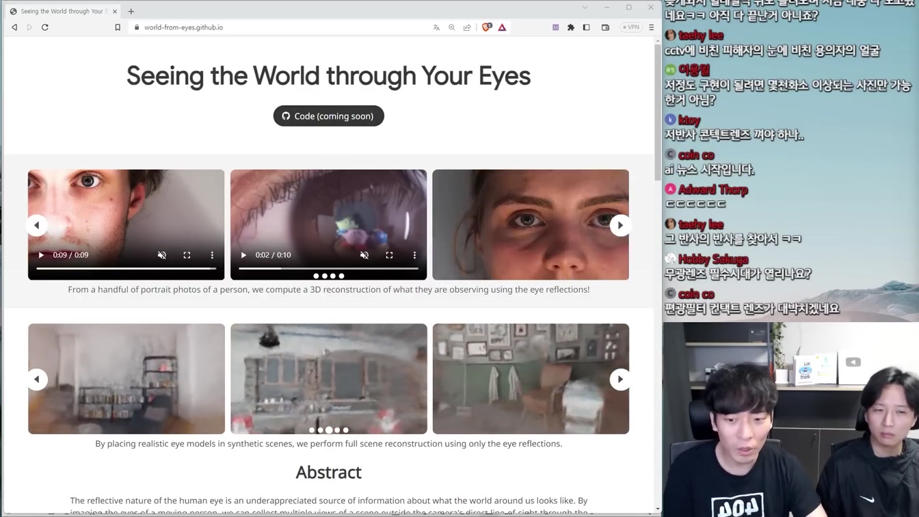Click chat username taehy lee above the cctv message
This screenshot has height=517, width=919.
click(x=701, y=36)
